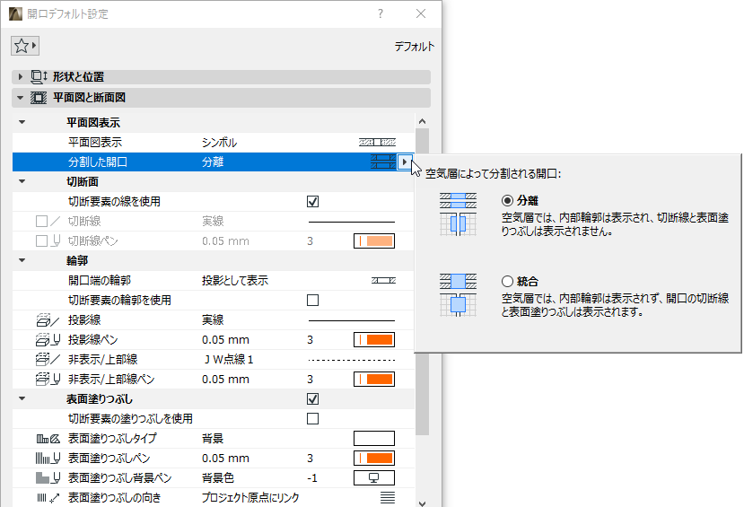
Task: Click the application icon in the title bar
Action: tap(15, 13)
